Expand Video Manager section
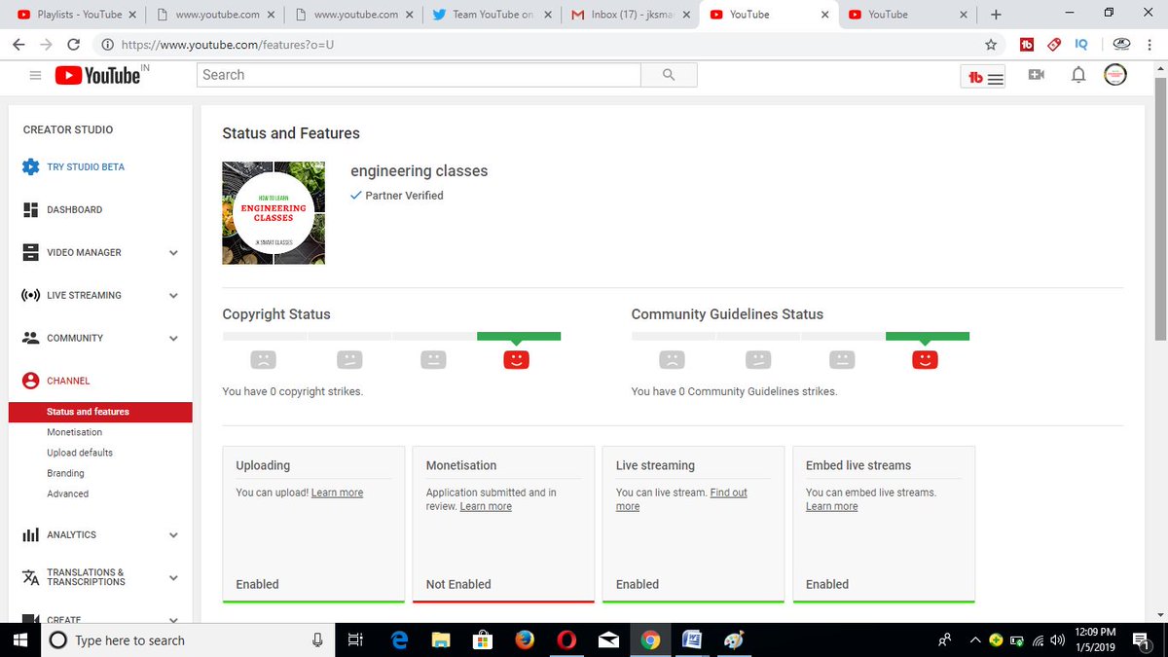The width and height of the screenshot is (1168, 657). 173,253
